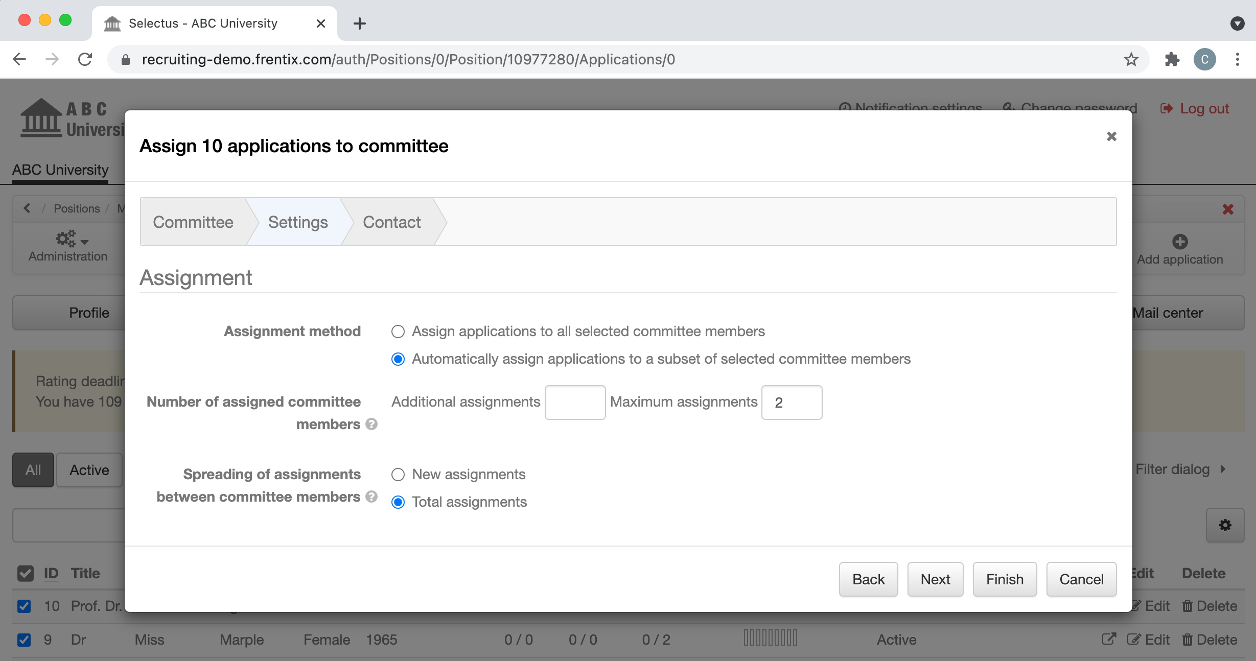
Task: Bookmark this page with the star icon
Action: tap(1131, 59)
